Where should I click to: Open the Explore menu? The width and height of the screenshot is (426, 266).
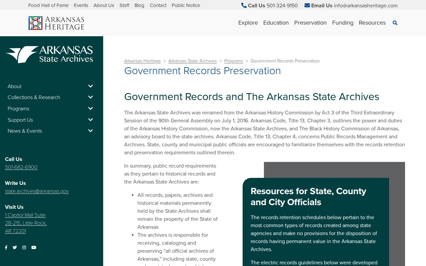click(x=248, y=23)
